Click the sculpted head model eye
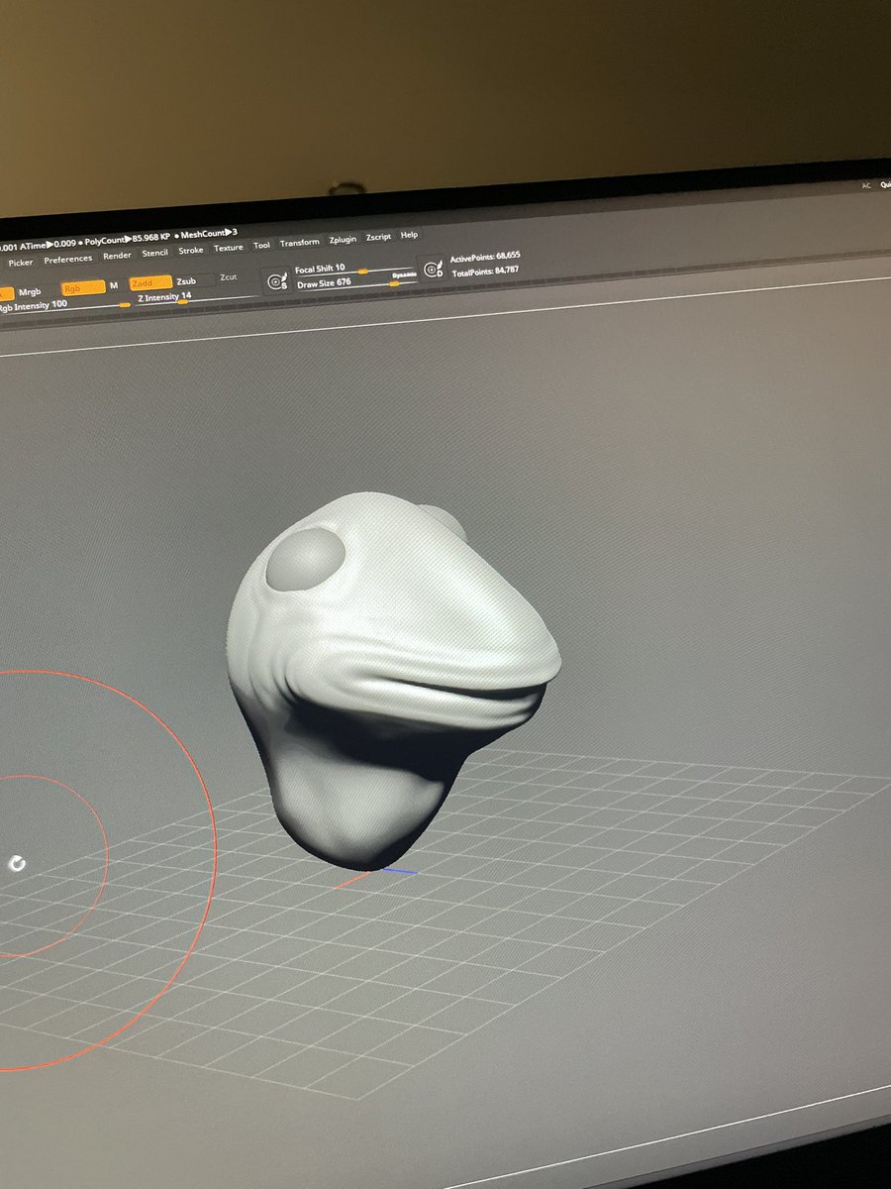 click(305, 560)
